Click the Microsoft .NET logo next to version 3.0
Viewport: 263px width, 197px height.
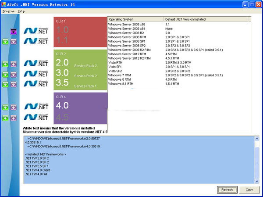36,74
